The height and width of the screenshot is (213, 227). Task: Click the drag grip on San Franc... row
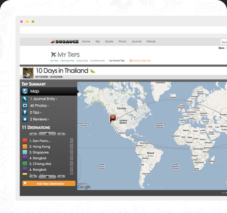coord(72,141)
